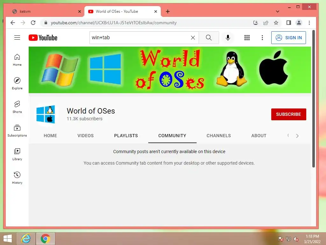The height and width of the screenshot is (245, 326).
Task: Click the network icon in system tray
Action: point(288,239)
